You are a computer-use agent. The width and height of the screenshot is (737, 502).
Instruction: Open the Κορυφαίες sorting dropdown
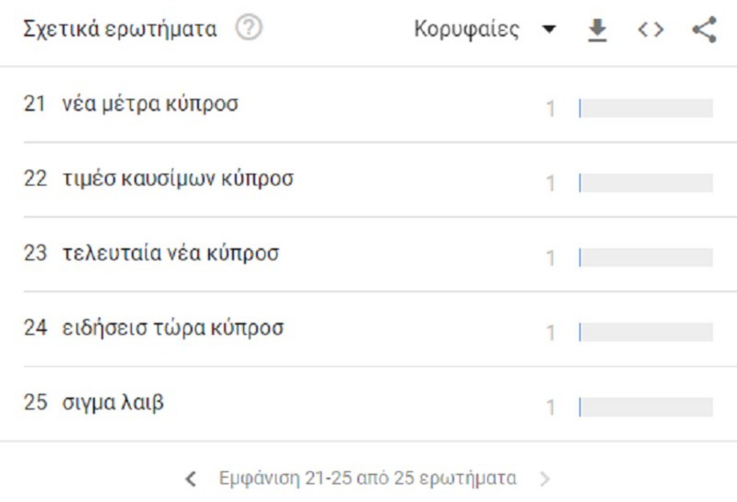(466, 29)
